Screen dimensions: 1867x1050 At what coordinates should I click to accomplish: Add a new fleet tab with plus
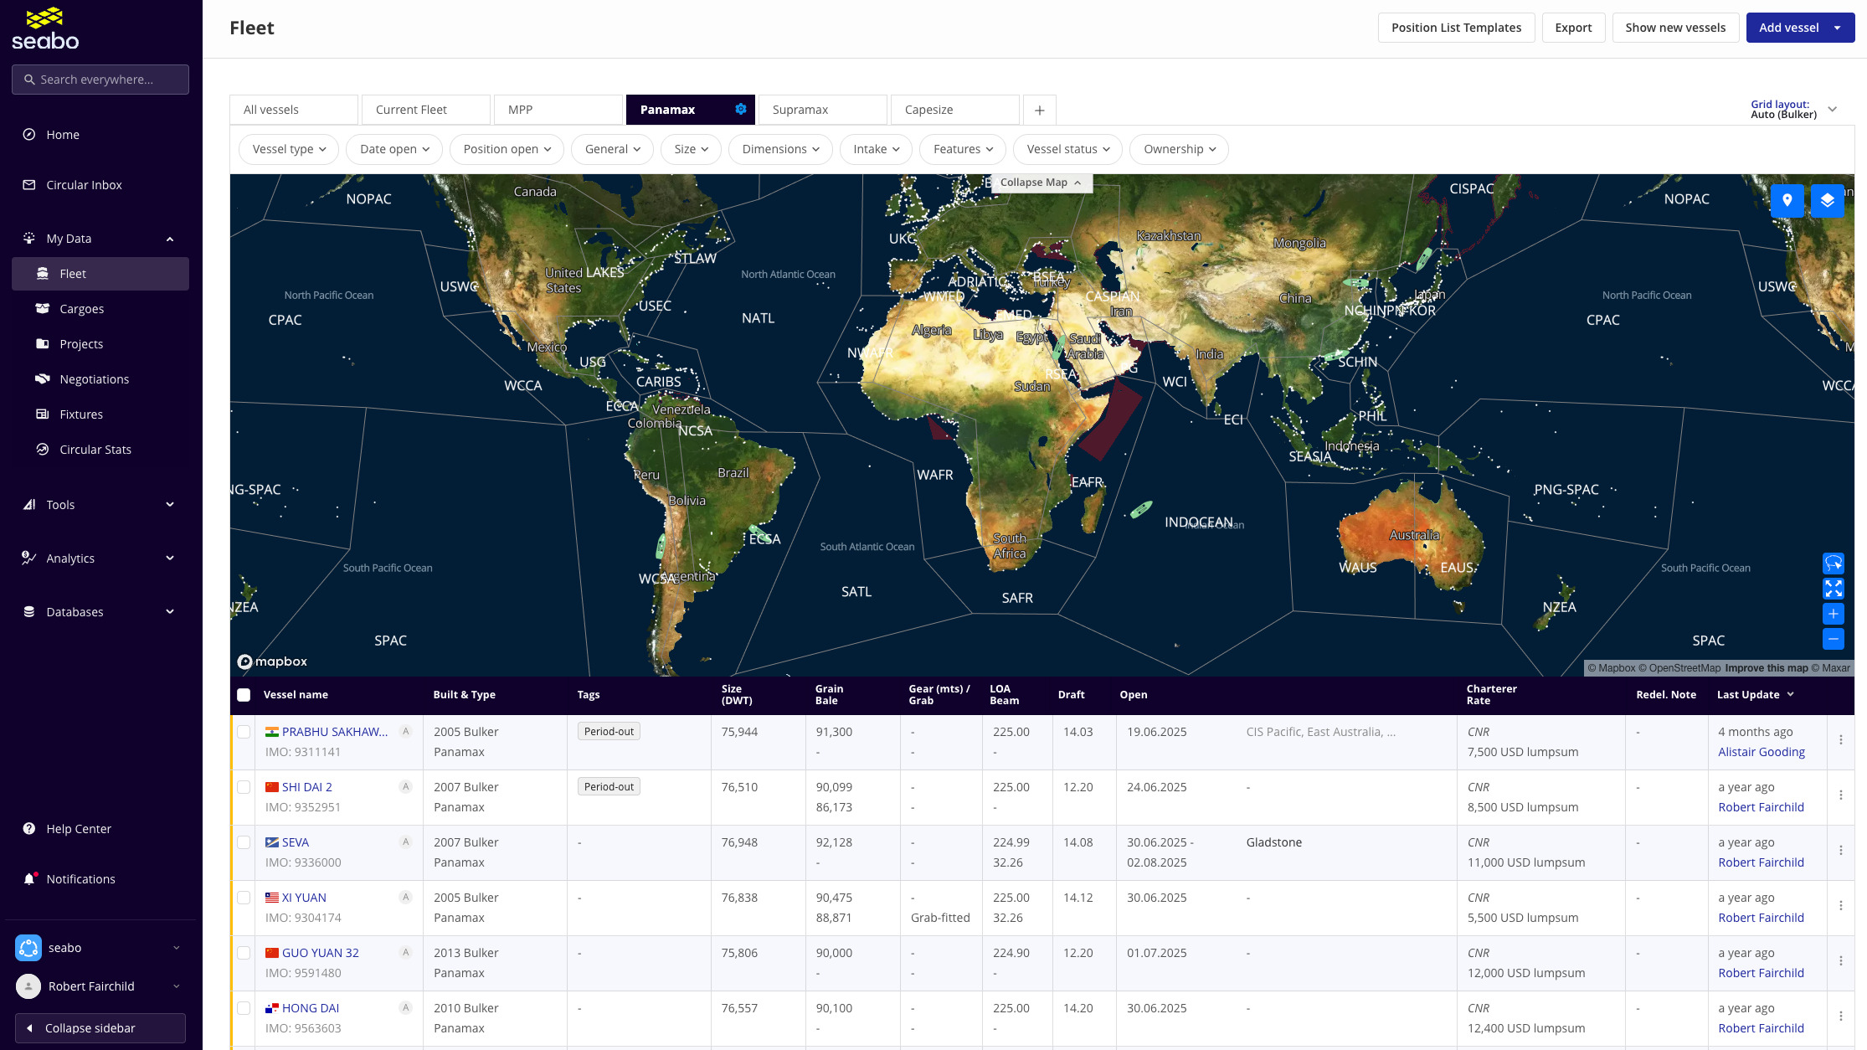(1039, 110)
